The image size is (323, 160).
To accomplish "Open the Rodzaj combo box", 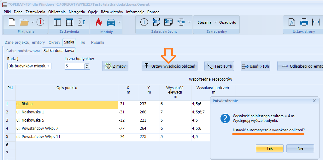I will pyautogui.click(x=29, y=66).
